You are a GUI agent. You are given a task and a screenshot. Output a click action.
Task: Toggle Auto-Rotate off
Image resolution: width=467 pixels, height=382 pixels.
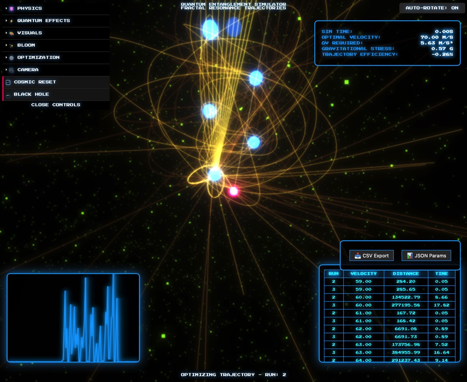(432, 8)
